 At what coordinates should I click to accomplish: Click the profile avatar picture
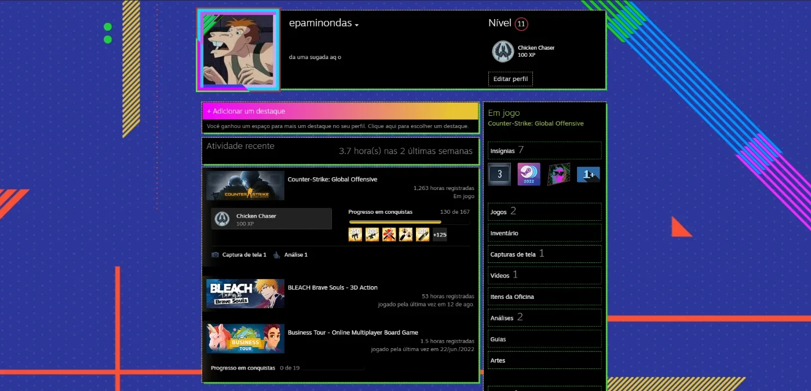[238, 49]
